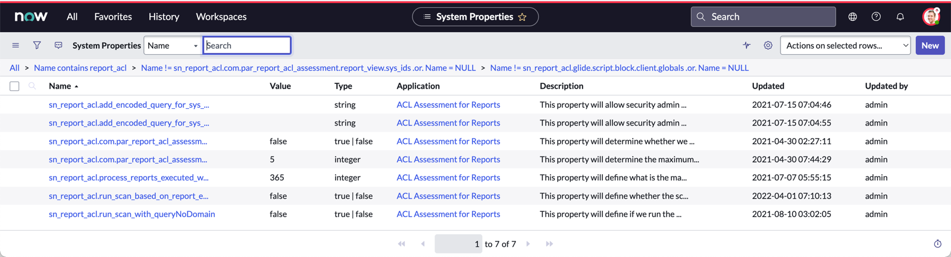951x257 pixels.
Task: Open the user profile avatar
Action: tap(931, 17)
